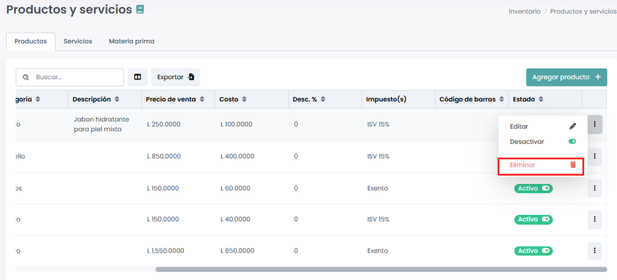This screenshot has height=280, width=617.
Task: Open three-dot menu for L 850.0000 row
Action: click(x=594, y=157)
